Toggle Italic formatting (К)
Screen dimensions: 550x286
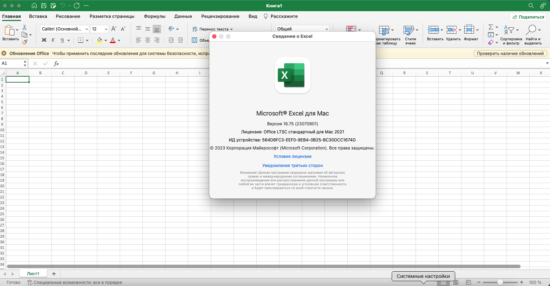53,40
